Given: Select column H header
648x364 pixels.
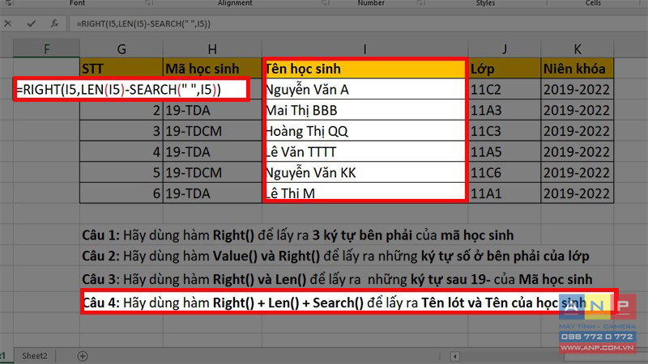Looking at the screenshot, I should click(212, 49).
